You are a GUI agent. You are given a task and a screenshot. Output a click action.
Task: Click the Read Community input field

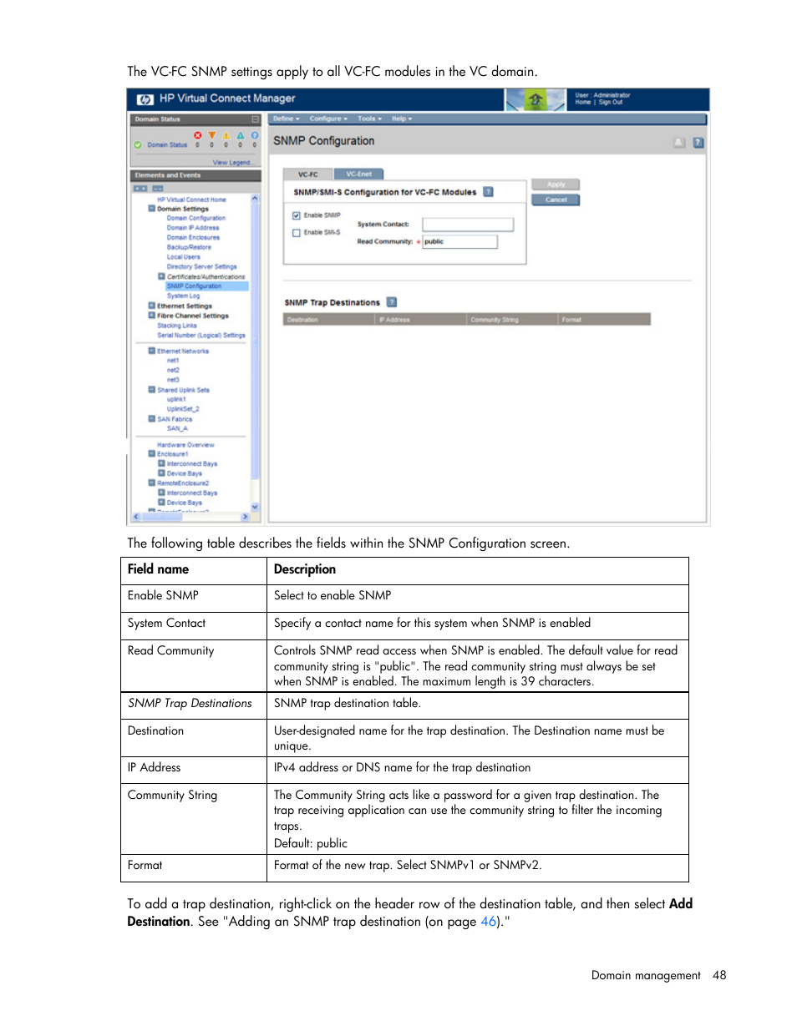tap(459, 242)
